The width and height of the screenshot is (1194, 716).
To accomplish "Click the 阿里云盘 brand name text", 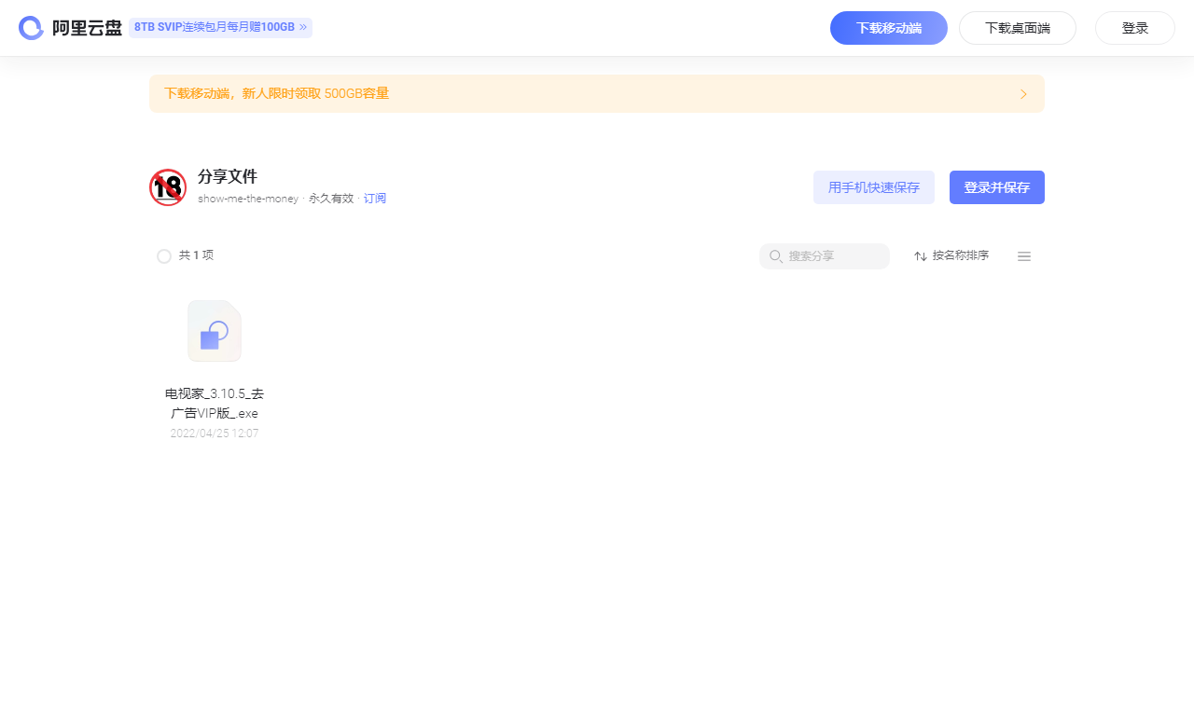I will click(x=87, y=29).
